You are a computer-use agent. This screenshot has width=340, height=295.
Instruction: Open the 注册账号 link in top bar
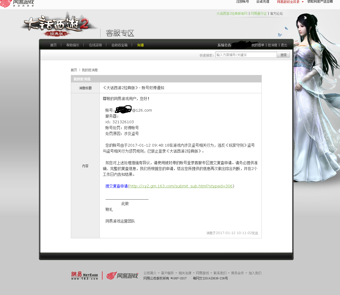(242, 2)
